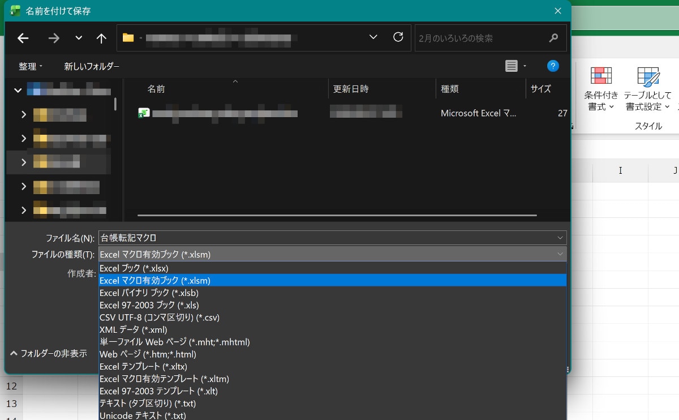Click the help question mark icon
Viewport: 679px width, 420px height.
[x=553, y=66]
